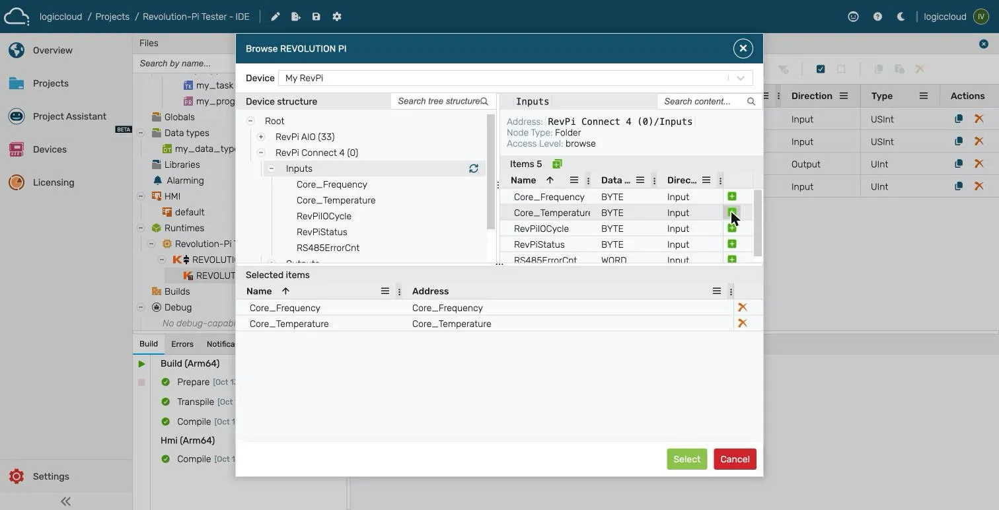This screenshot has width=999, height=510.
Task: Toggle the checked checkbox in background toolbar
Action: [x=821, y=69]
